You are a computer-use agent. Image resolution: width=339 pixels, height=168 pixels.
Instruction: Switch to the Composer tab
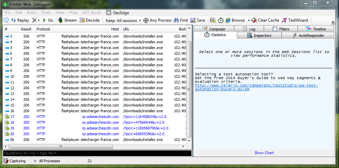pos(214,29)
